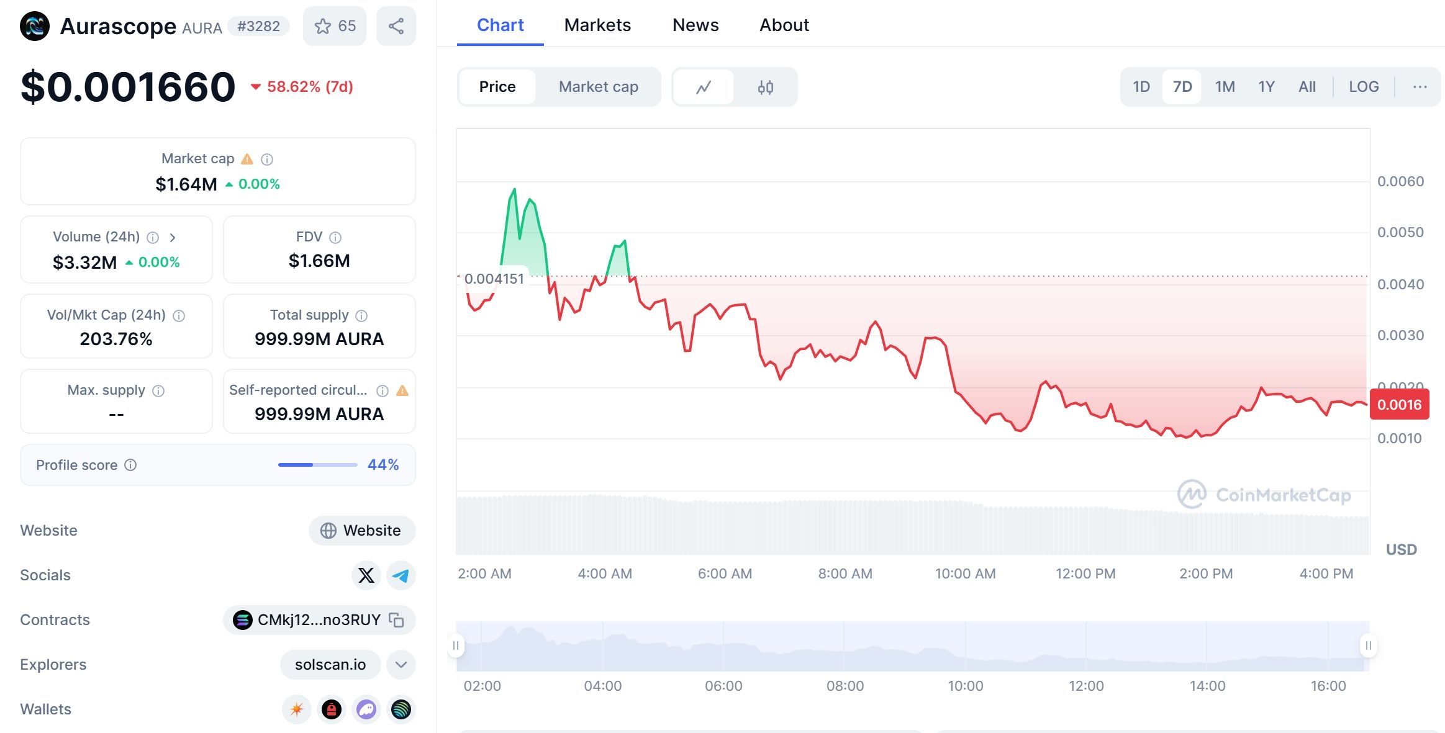This screenshot has width=1445, height=733.
Task: Open Aurascope's X (Twitter) profile
Action: pos(366,575)
